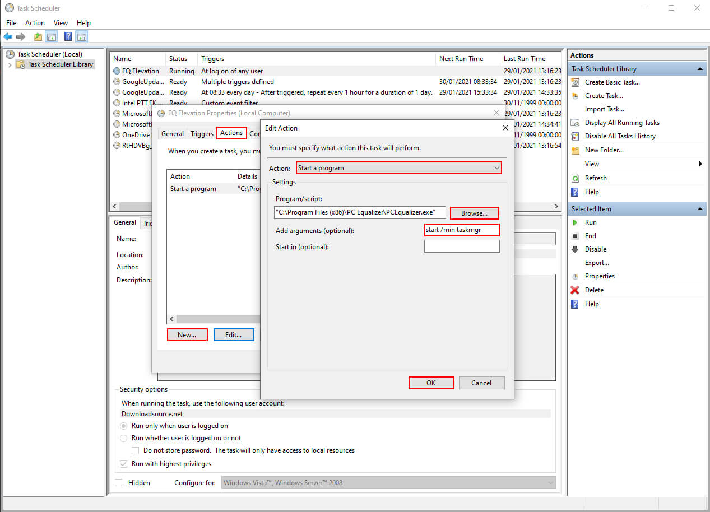The height and width of the screenshot is (512, 710).
Task: Click Export in Selected Item pane
Action: (597, 263)
